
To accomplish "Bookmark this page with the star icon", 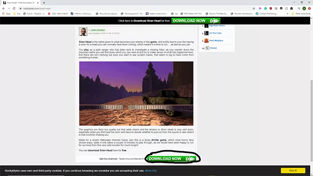I will tap(254, 8).
